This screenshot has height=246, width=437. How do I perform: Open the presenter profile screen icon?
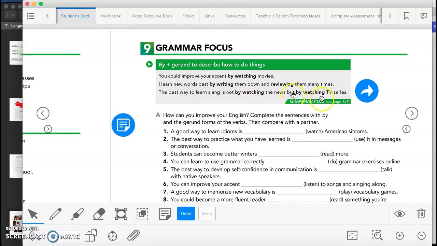(424, 16)
